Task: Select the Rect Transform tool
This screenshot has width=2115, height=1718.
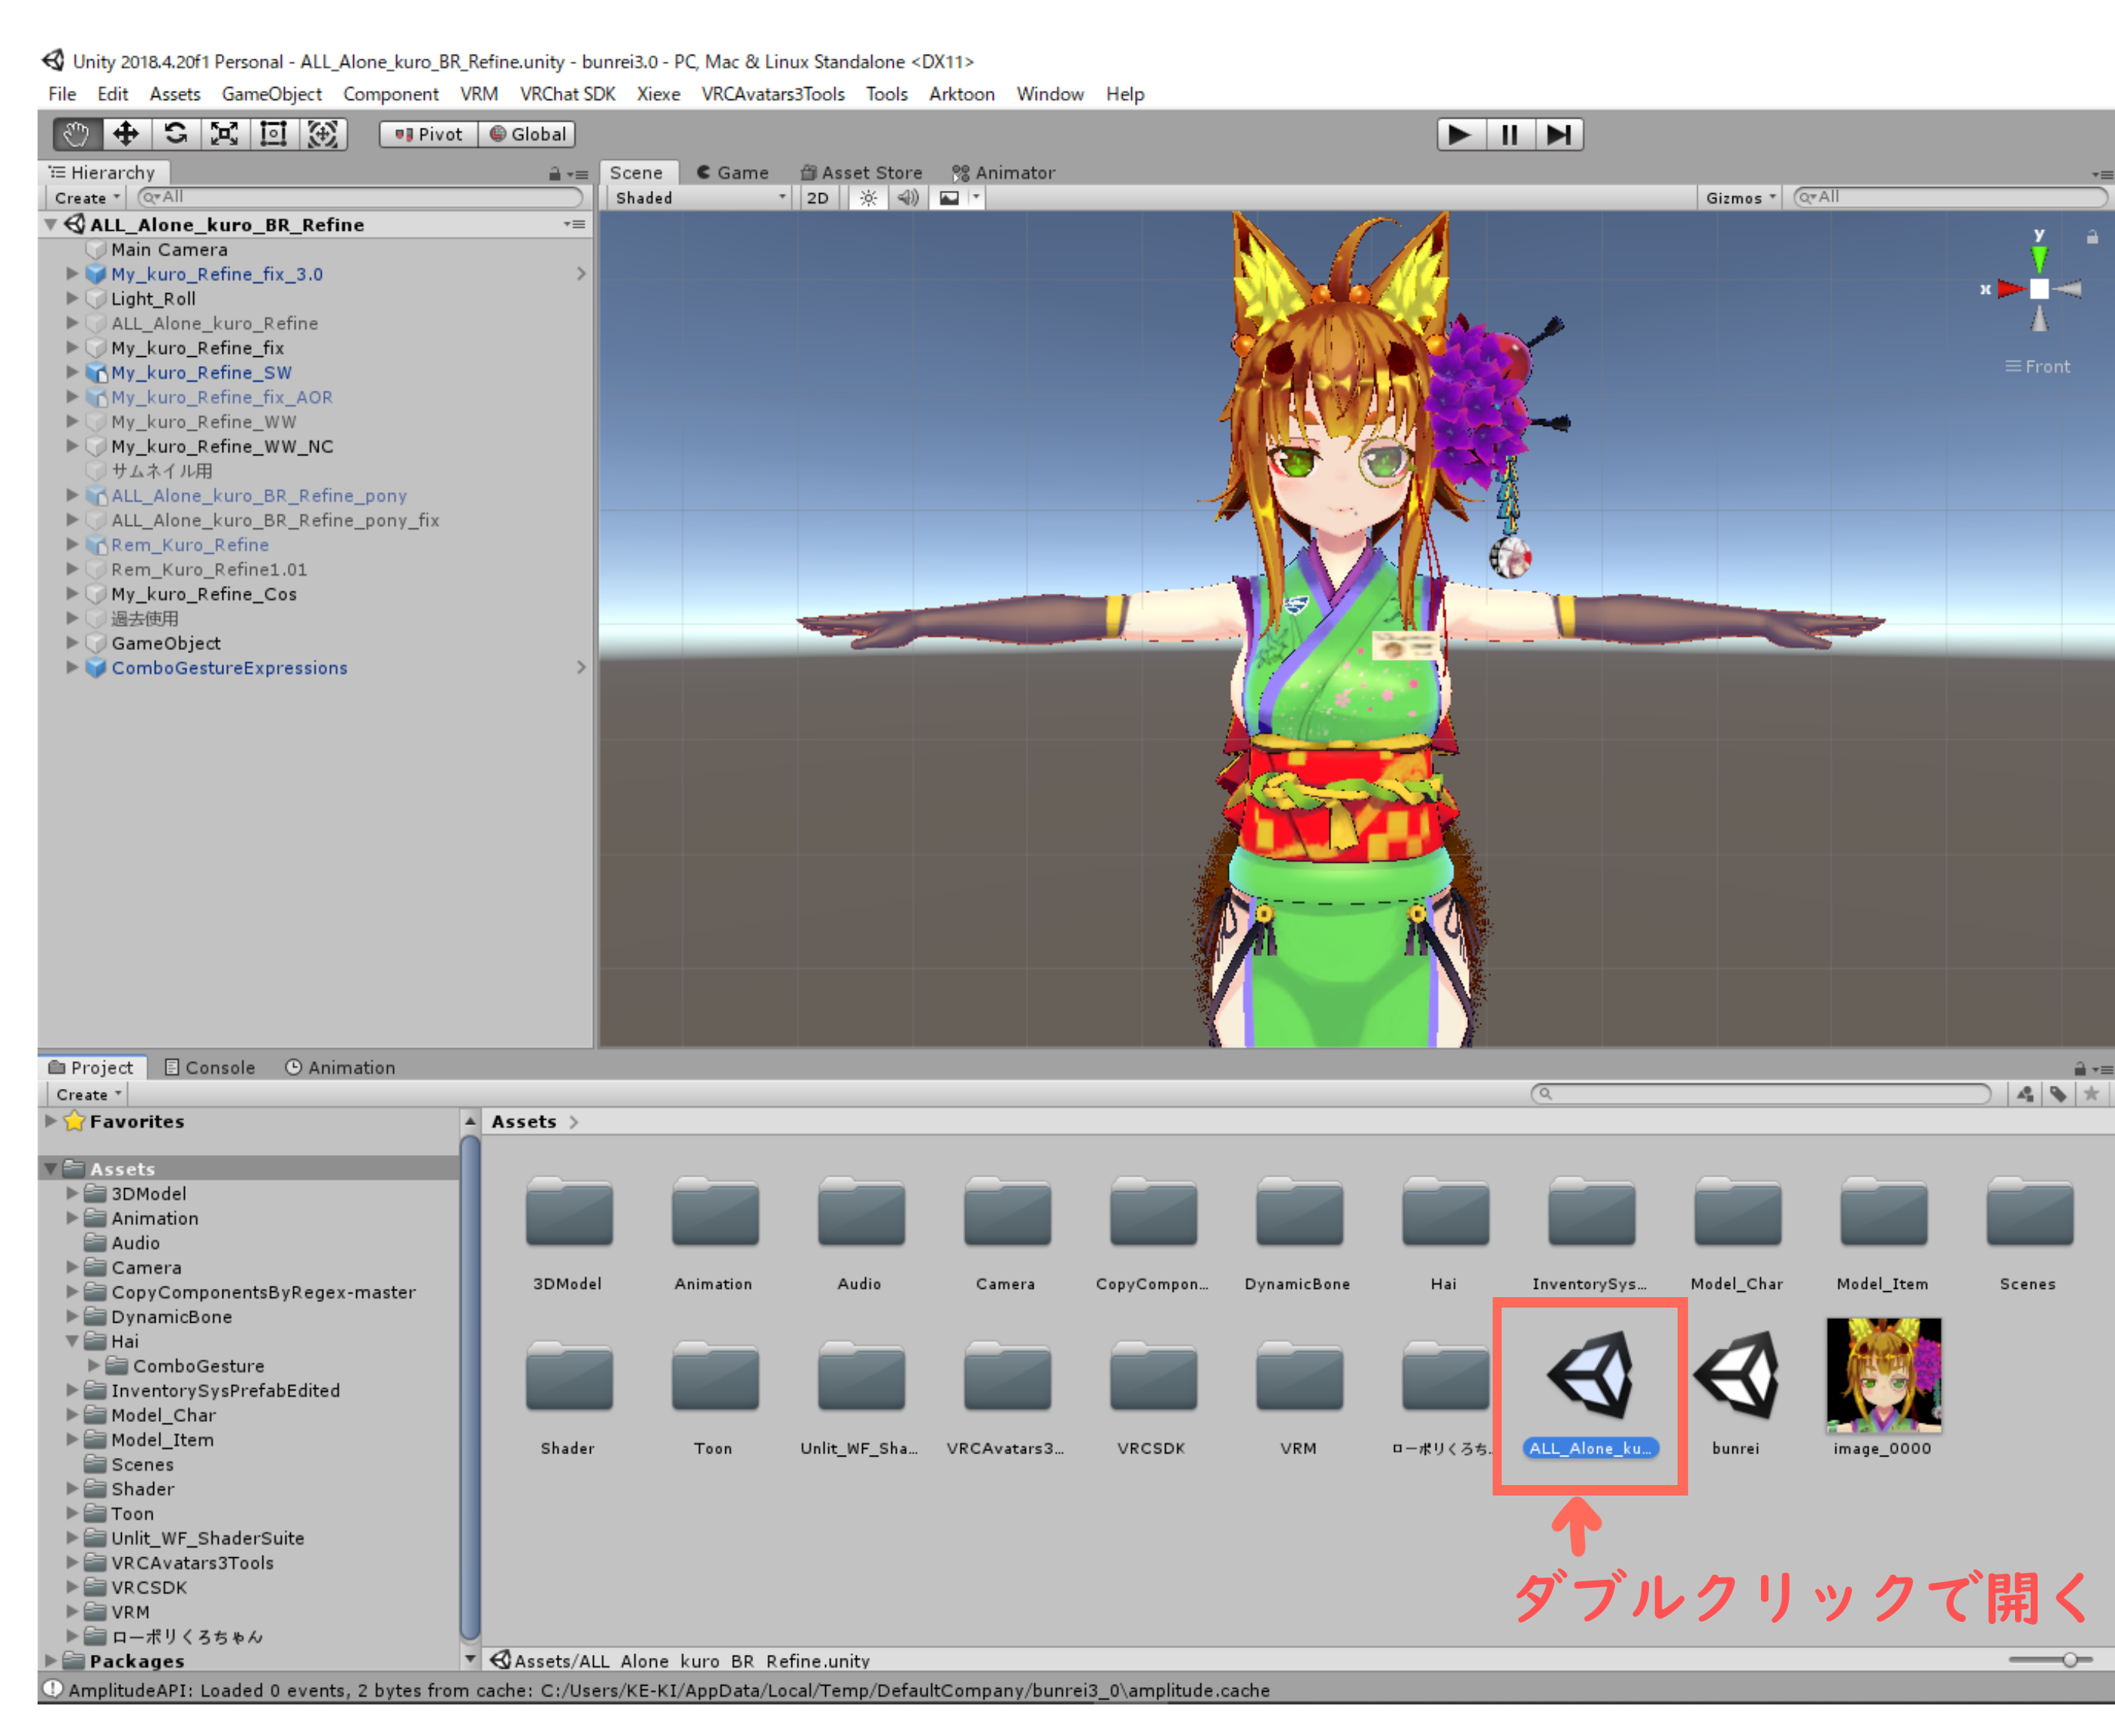Action: pos(273,134)
